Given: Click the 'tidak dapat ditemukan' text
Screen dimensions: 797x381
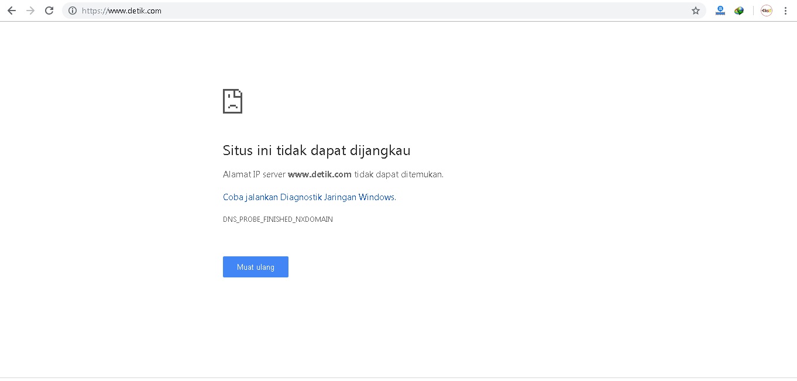Looking at the screenshot, I should pyautogui.click(x=398, y=174).
